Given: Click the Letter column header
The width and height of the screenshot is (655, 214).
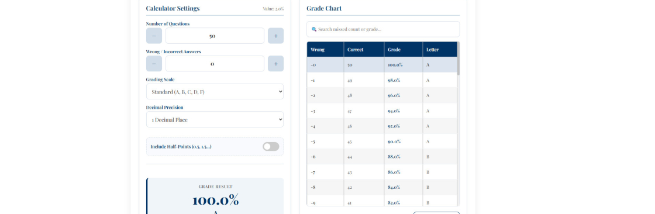Looking at the screenshot, I should tap(440, 49).
